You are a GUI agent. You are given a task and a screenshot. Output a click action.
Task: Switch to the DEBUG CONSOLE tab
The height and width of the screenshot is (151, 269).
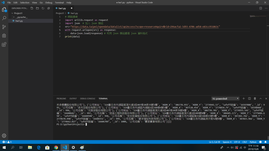click(88, 99)
